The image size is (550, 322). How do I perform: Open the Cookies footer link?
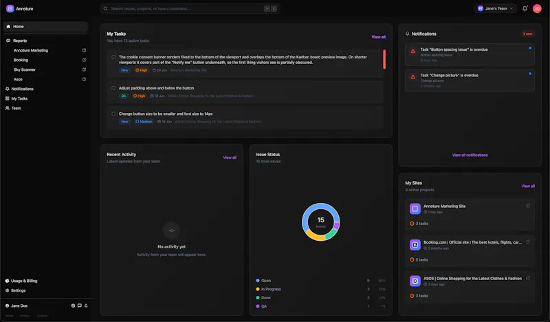pos(42,316)
